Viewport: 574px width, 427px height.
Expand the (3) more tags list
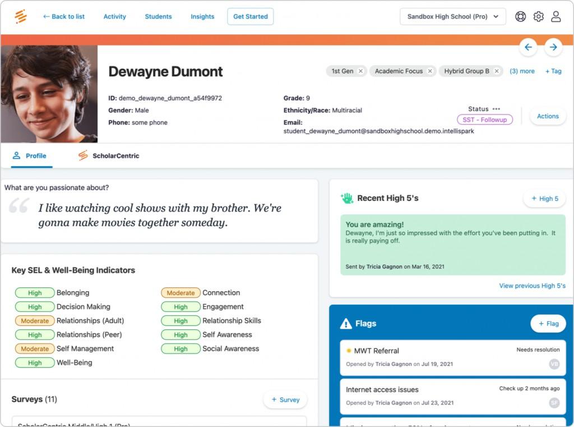pos(522,71)
